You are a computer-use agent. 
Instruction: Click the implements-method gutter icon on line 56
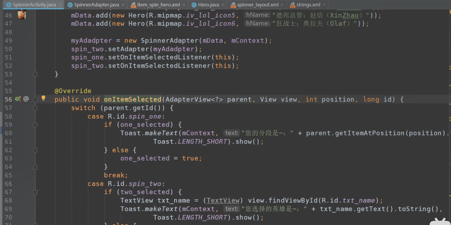tap(18, 99)
